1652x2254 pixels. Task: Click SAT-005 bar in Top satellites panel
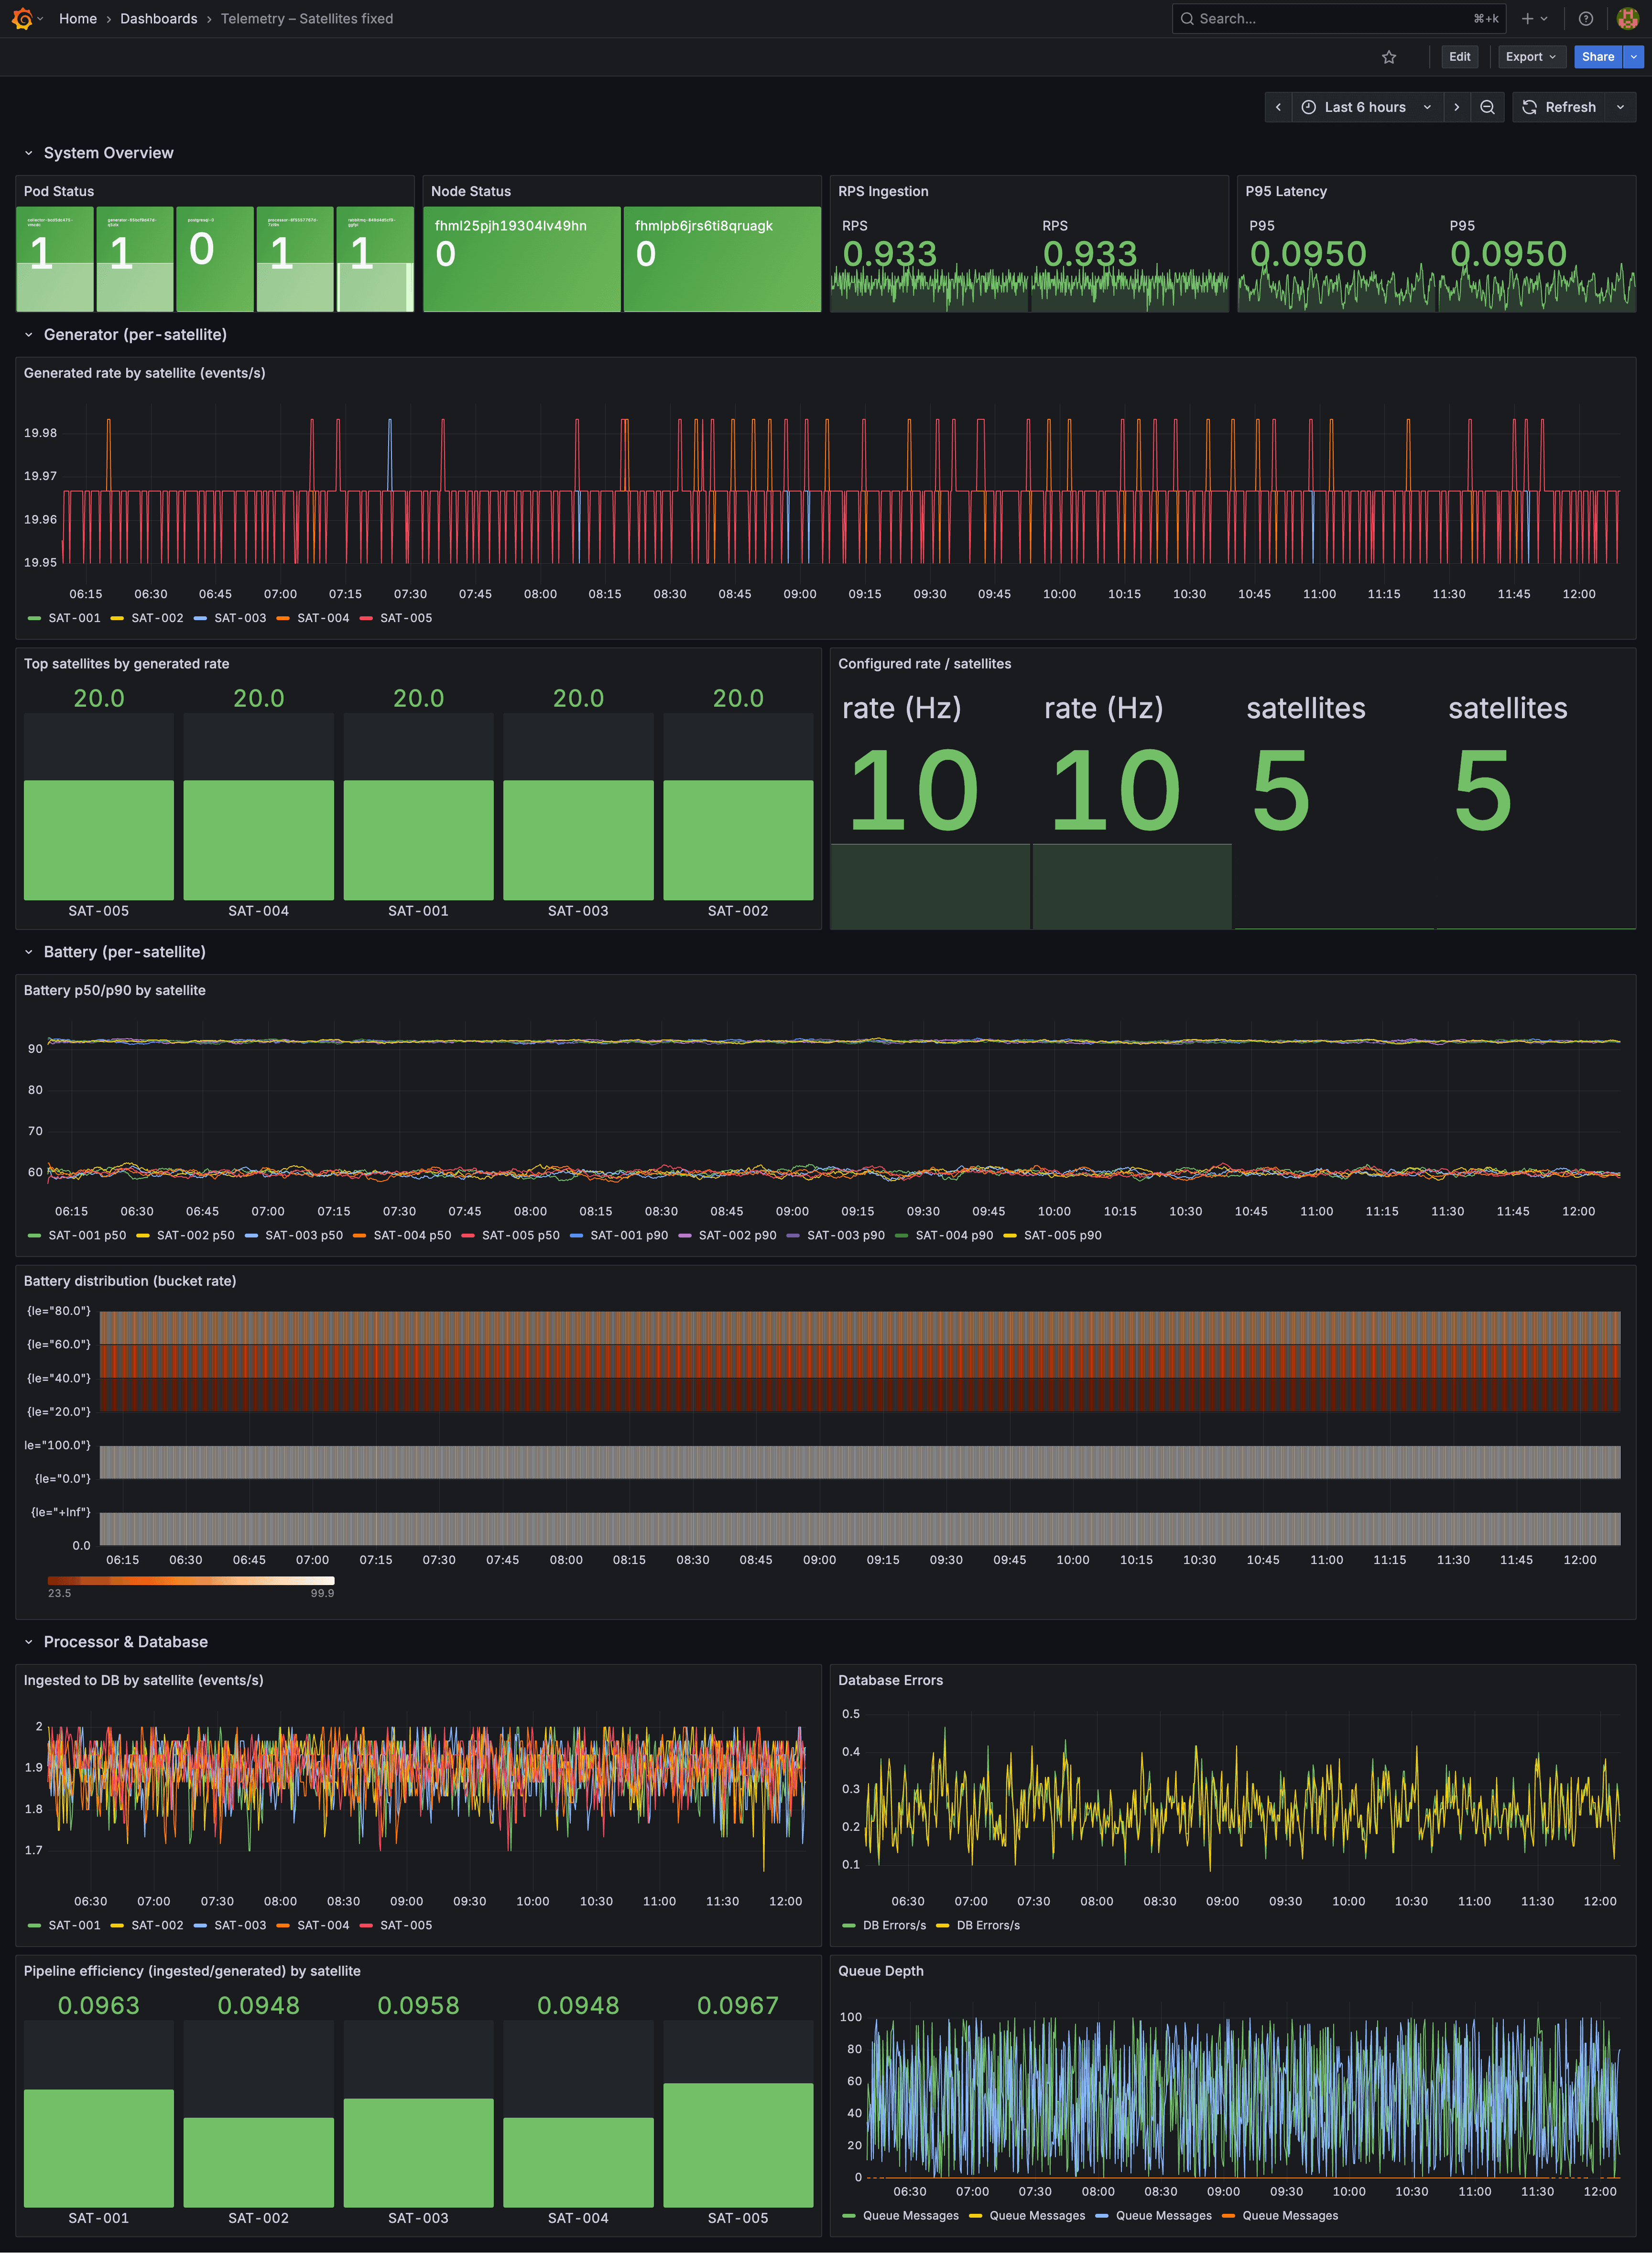(99, 840)
